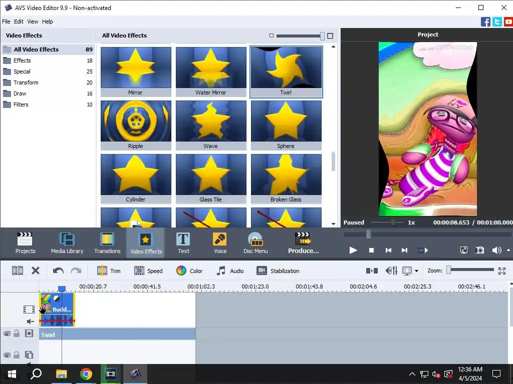Image resolution: width=513 pixels, height=384 pixels.
Task: Expand the timeline view dropdown arrow
Action: tap(416, 271)
